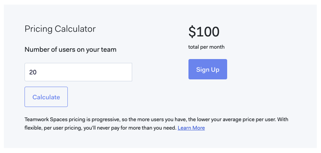The height and width of the screenshot is (153, 321).
Task: Click the 'total per month' label
Action: 206,47
